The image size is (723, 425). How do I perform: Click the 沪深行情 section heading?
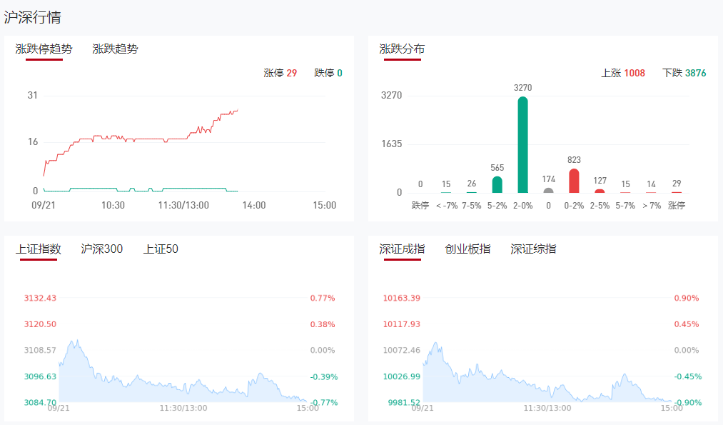[32, 17]
